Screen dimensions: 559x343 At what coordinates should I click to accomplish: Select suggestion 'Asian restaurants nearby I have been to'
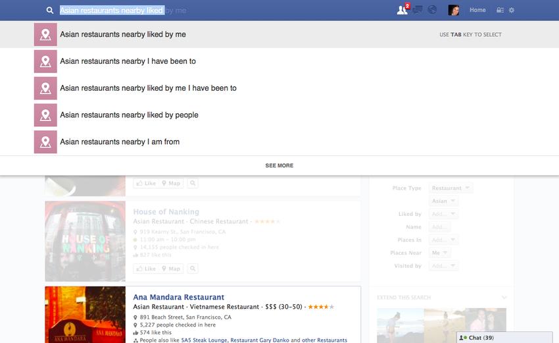coord(279,61)
